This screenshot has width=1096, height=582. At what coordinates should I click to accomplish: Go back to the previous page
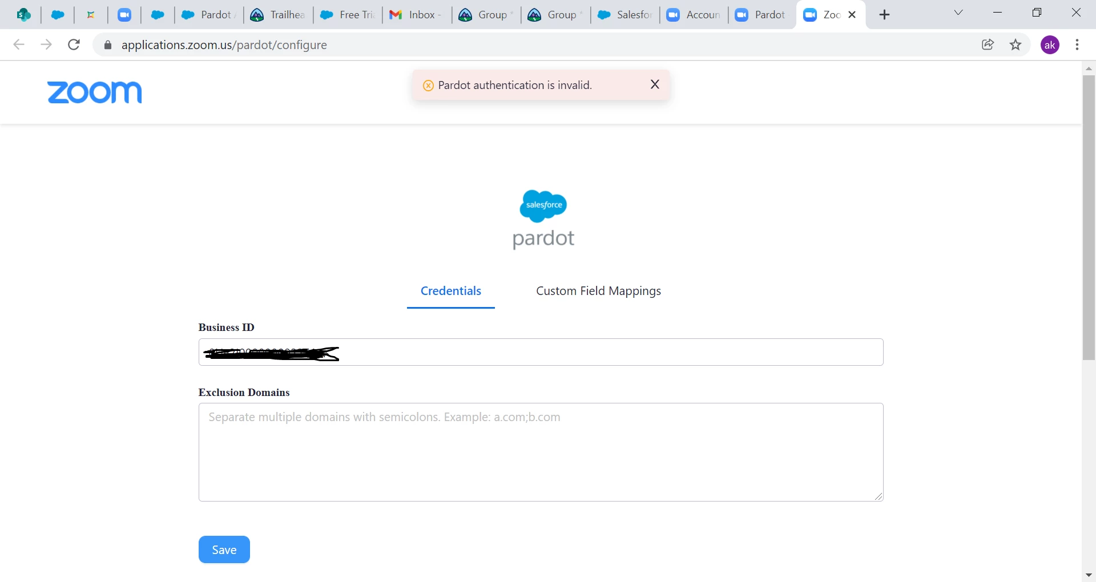click(19, 45)
